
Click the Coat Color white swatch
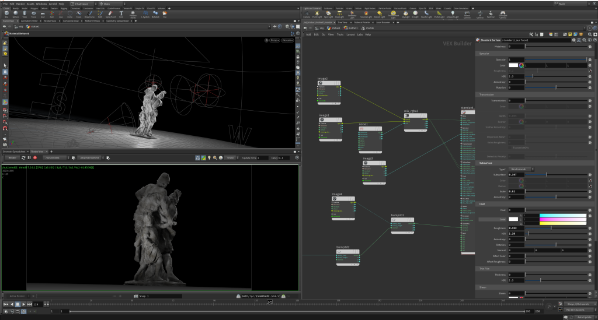[x=512, y=219]
